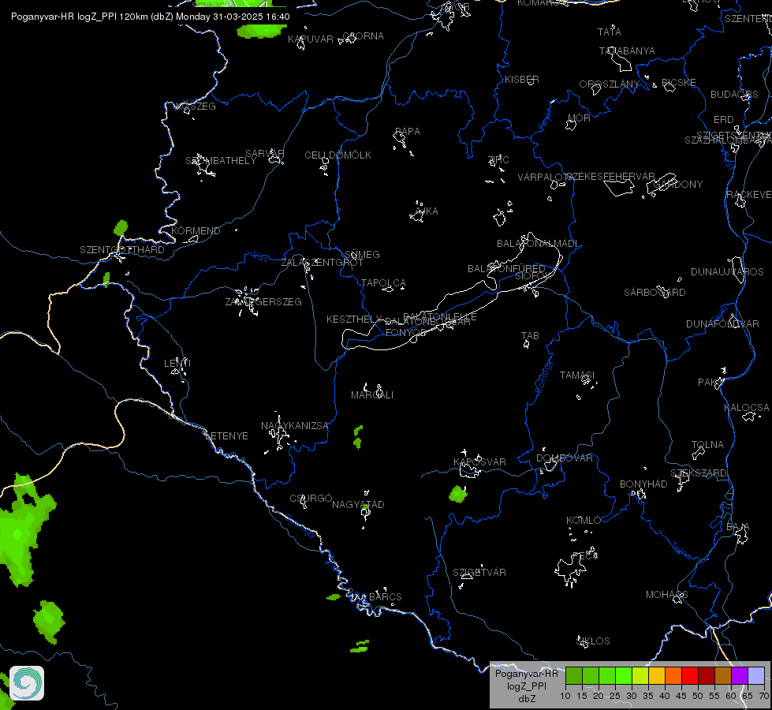Click the PAKS city label

pyautogui.click(x=711, y=383)
